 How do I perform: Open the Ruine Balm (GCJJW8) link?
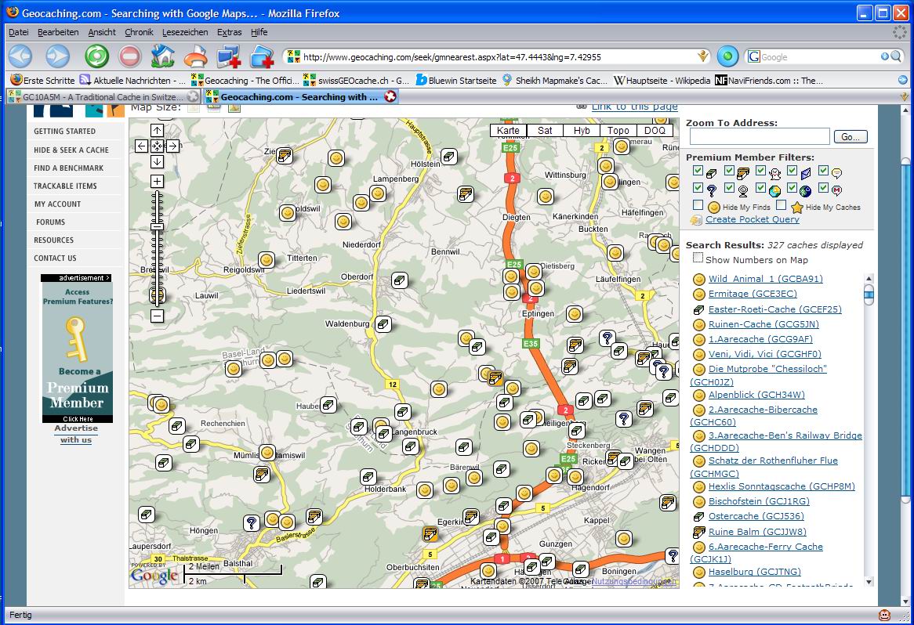[x=757, y=532]
